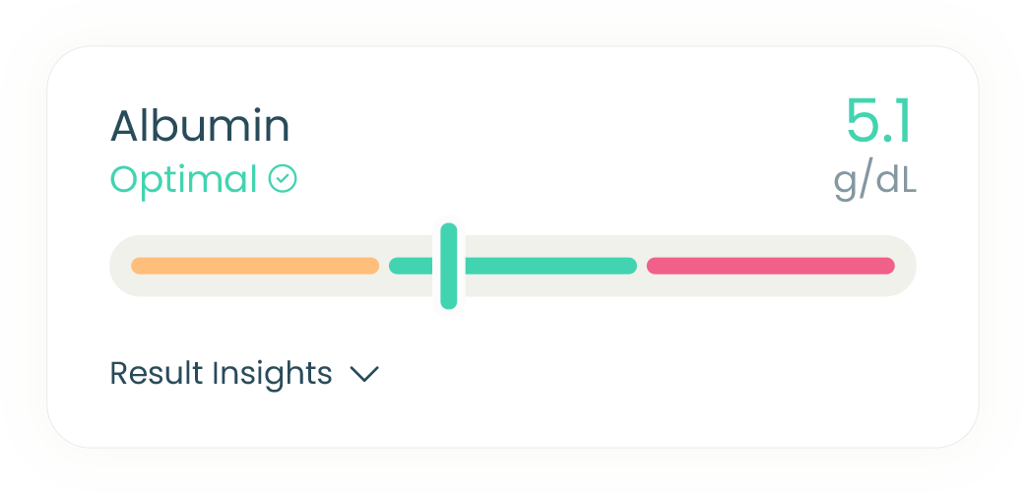Expand the Result Insights chevron arrow
The width and height of the screenshot is (1028, 493).
(364, 374)
